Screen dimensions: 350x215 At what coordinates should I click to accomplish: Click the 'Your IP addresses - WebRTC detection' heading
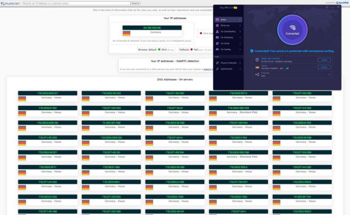175,61
